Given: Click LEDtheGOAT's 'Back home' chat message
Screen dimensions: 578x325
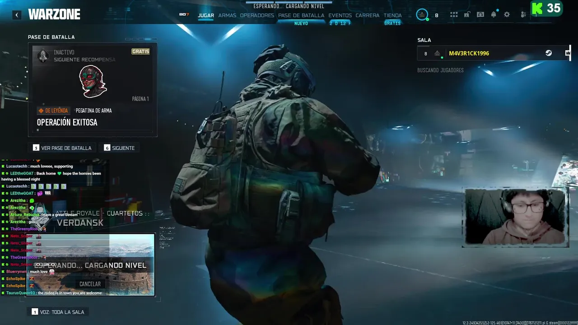Looking at the screenshot, I should point(51,176).
